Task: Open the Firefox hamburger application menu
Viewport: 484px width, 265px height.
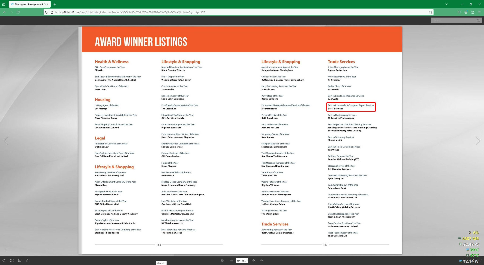Action: [x=479, y=12]
